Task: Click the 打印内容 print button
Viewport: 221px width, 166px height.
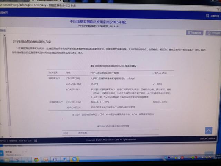Action: (x=213, y=33)
